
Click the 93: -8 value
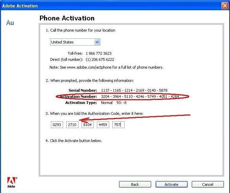tap(121, 103)
